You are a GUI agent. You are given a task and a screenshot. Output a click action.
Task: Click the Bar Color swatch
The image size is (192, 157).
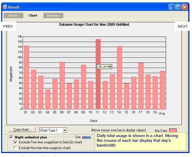point(173,130)
